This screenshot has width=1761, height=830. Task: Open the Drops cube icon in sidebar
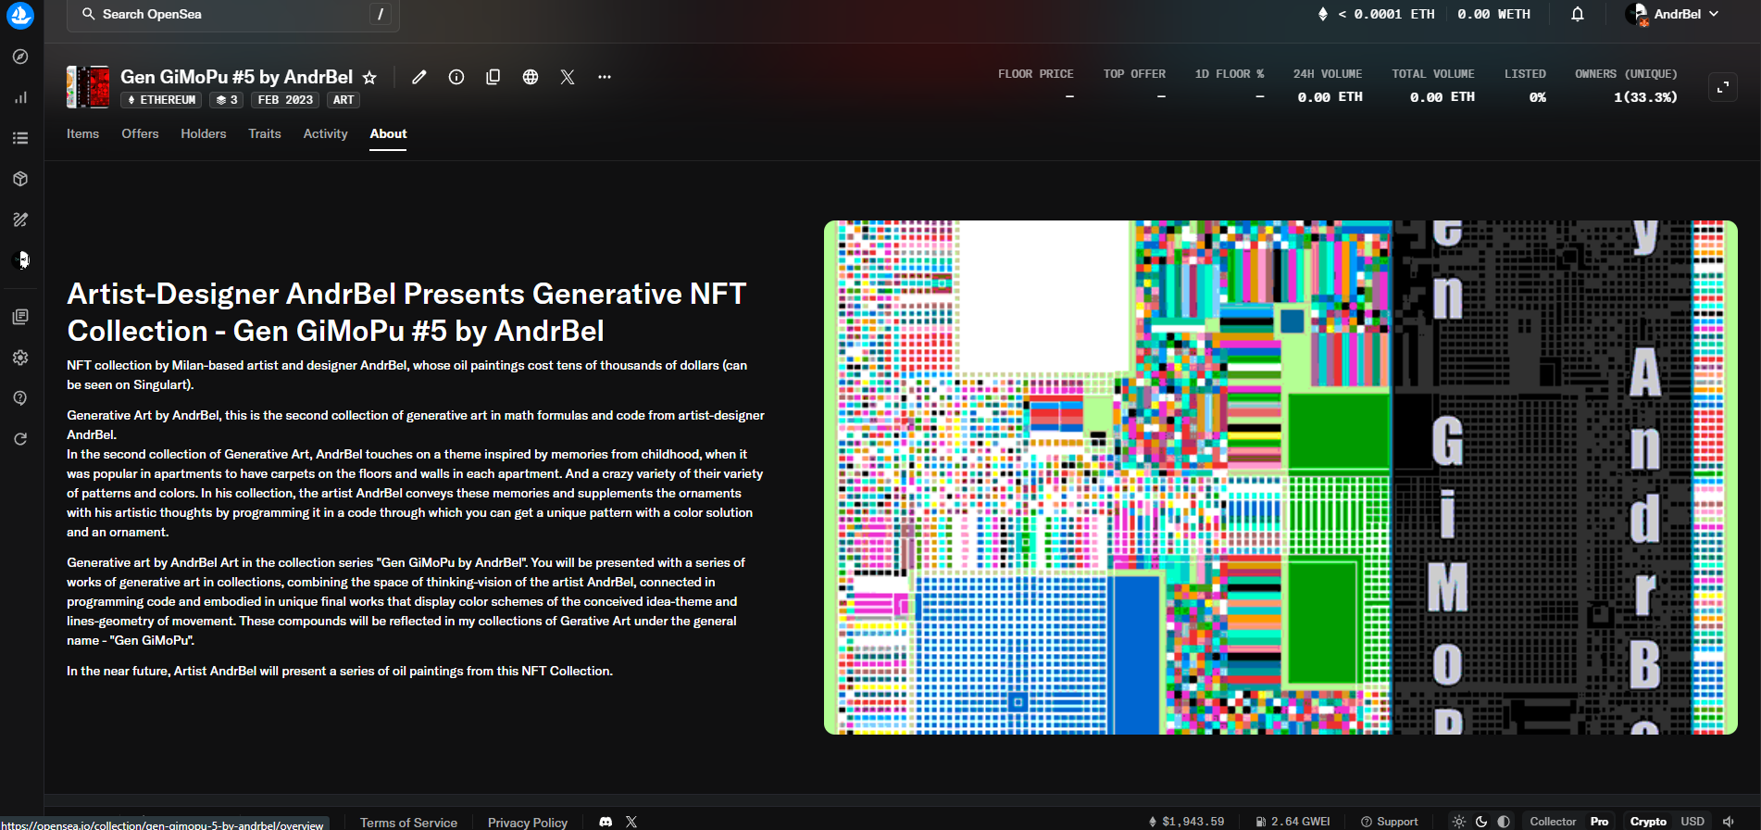coord(20,179)
